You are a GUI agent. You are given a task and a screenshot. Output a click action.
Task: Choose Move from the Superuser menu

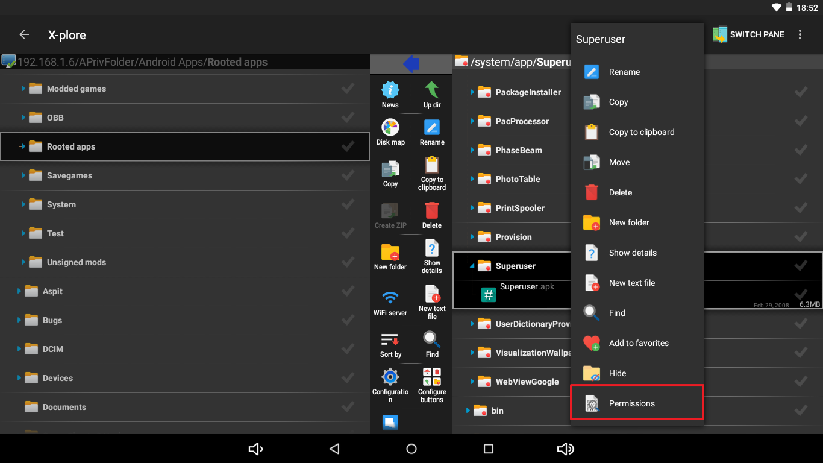pos(637,162)
